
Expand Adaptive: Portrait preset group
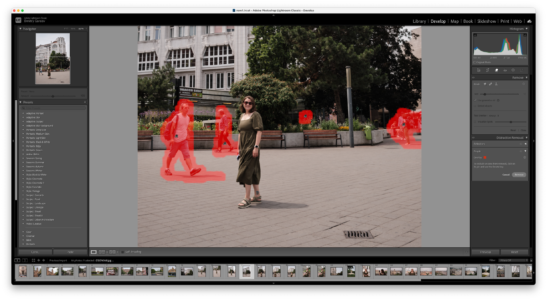[x=23, y=113]
